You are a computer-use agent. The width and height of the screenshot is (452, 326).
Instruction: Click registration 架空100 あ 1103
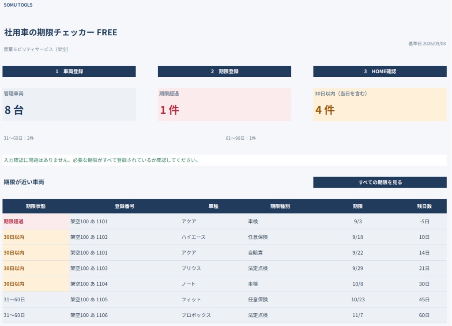89,268
